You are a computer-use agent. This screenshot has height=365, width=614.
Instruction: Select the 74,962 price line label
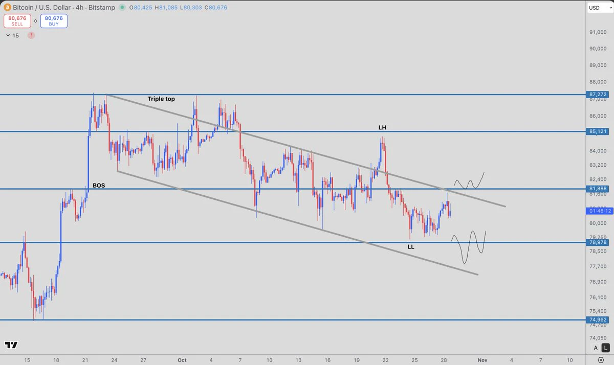pos(598,320)
